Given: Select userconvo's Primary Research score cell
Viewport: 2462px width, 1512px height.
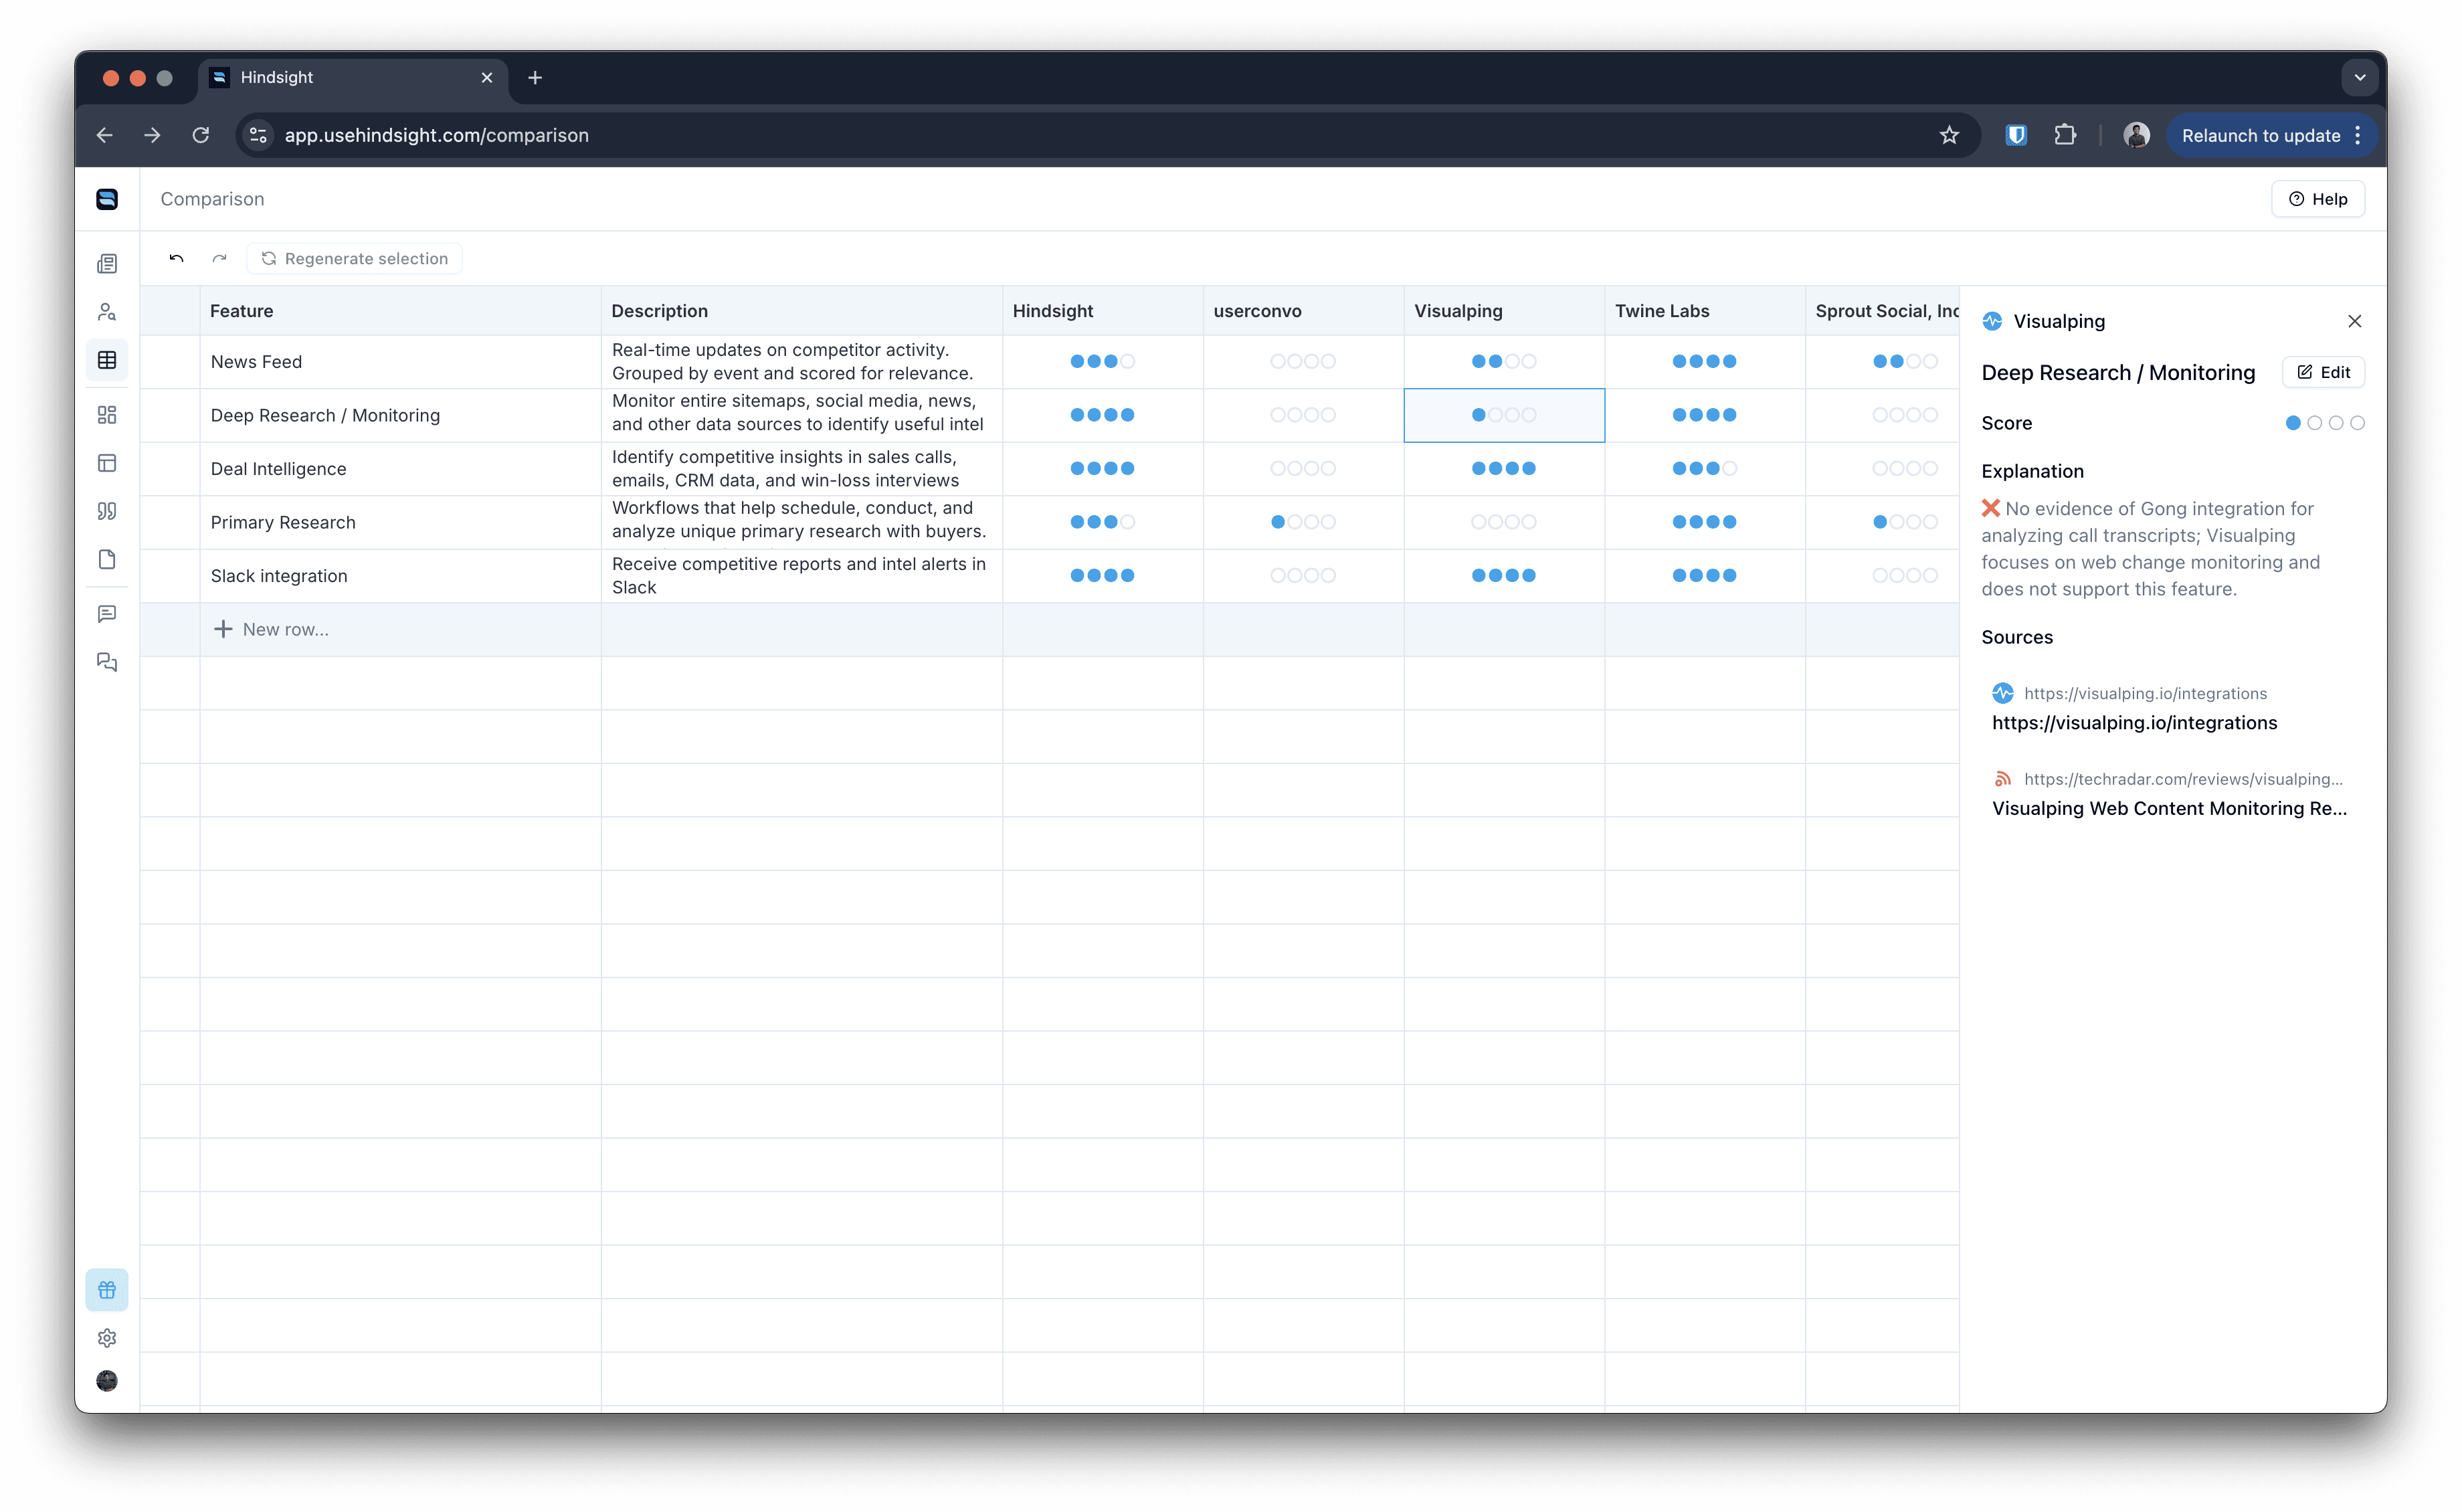Looking at the screenshot, I should (1304, 522).
